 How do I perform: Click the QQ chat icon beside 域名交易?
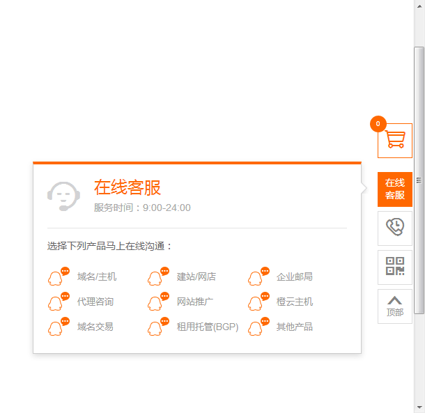pyautogui.click(x=59, y=326)
